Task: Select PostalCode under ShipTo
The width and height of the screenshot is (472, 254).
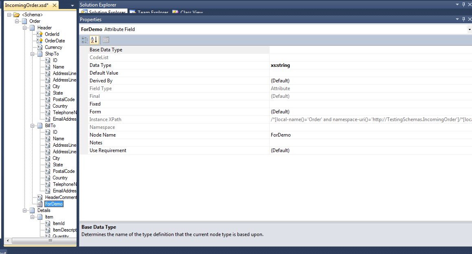Action: tap(64, 99)
